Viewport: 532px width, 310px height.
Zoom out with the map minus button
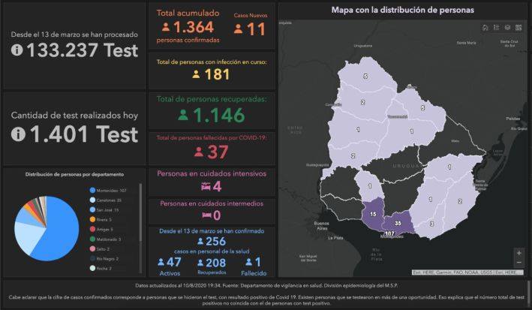518,263
